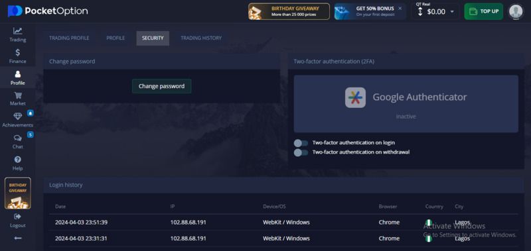Click the login date 2024-04-03 23:31:31
The width and height of the screenshot is (531, 251).
pyautogui.click(x=81, y=238)
